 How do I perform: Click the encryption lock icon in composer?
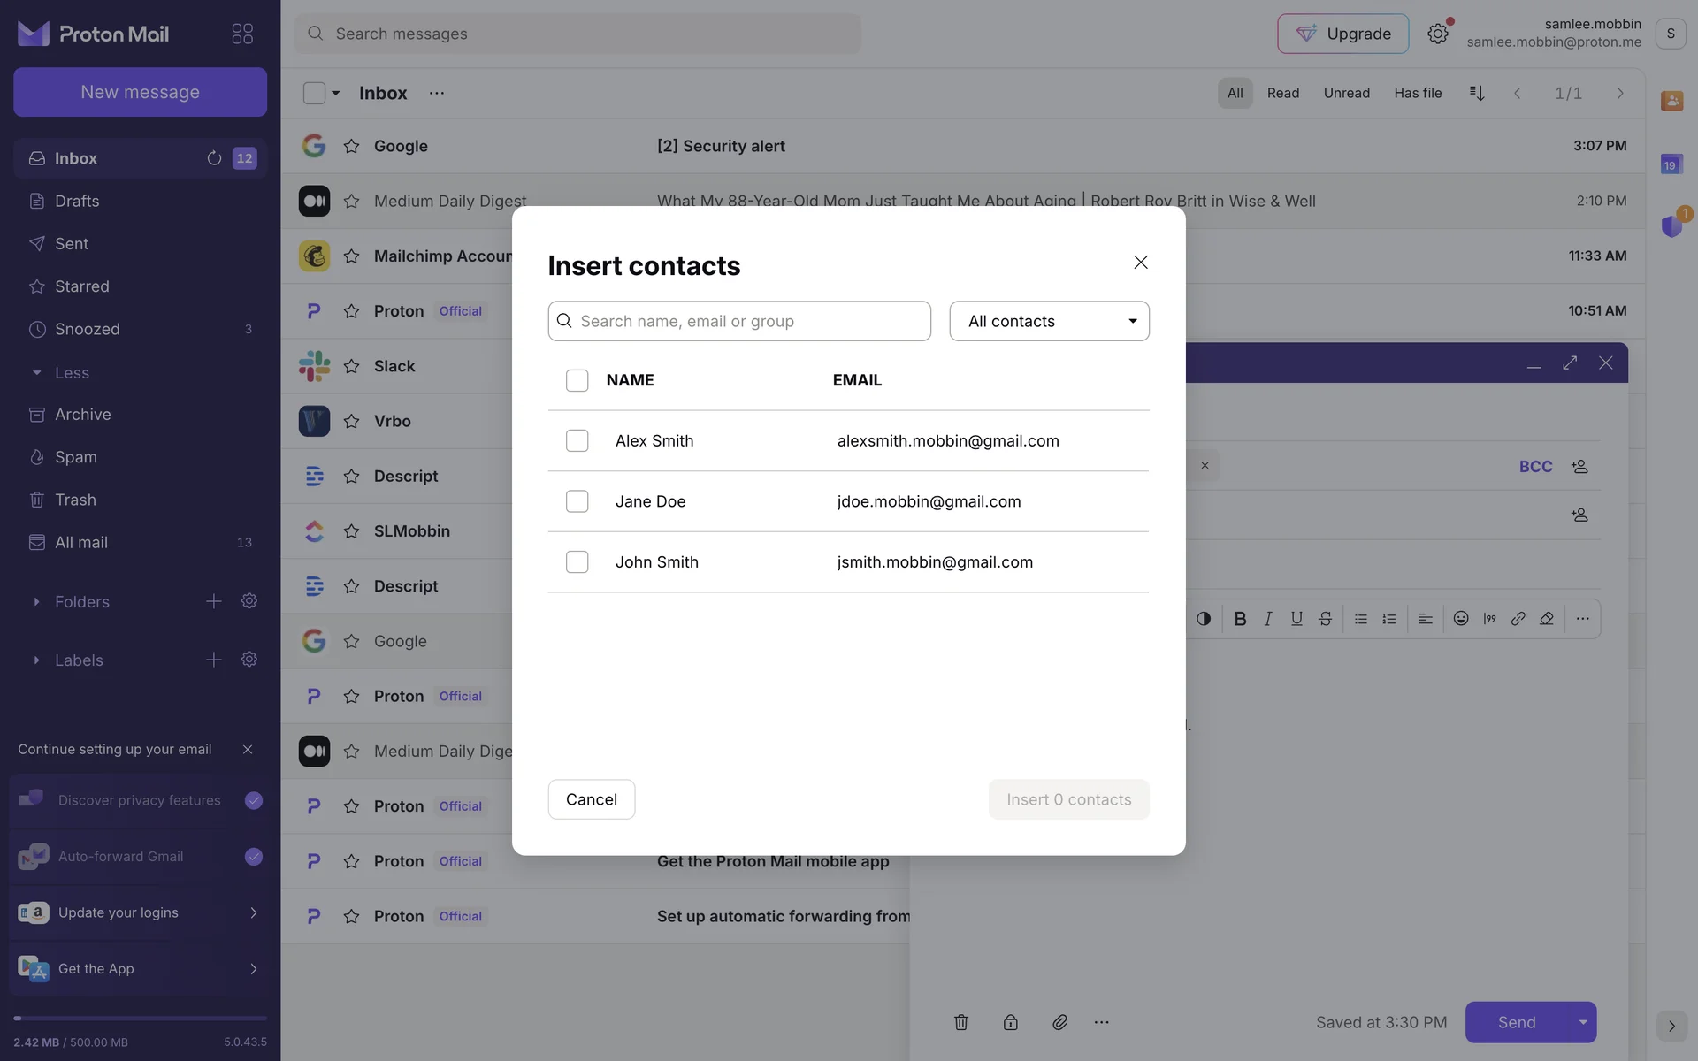point(1010,1022)
